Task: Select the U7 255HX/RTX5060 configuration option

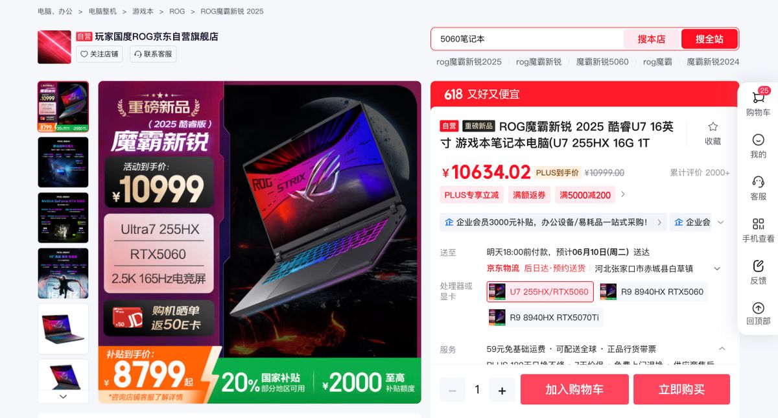Action: coord(540,292)
